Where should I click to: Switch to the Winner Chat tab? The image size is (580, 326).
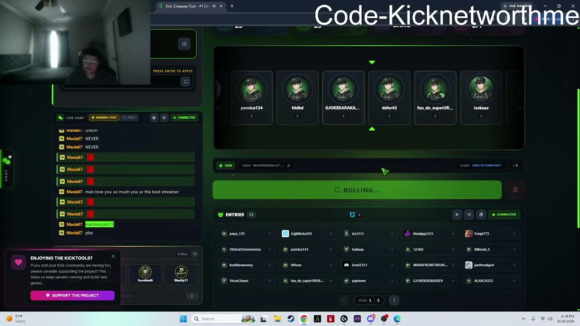[104, 118]
